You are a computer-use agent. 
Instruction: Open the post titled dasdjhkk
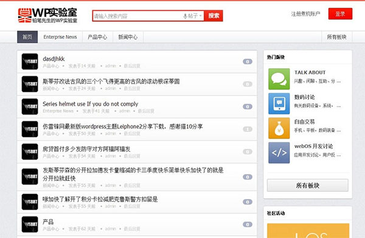click(54, 59)
